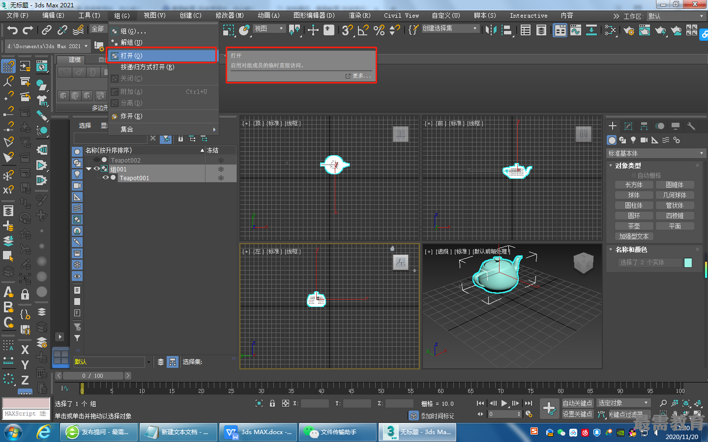Open the project path d:\Documents dropdown
The height and width of the screenshot is (442, 708).
(x=47, y=46)
